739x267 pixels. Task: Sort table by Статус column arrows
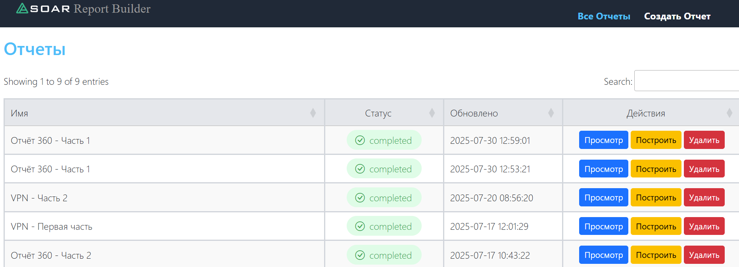point(432,113)
